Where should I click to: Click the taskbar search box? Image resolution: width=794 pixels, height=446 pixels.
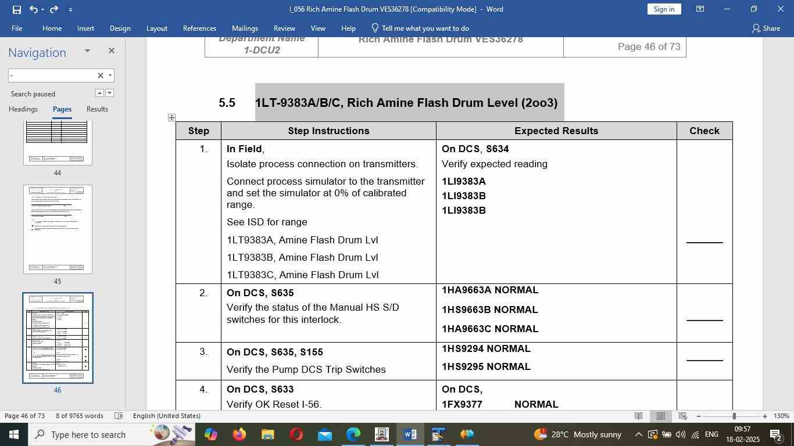112,434
